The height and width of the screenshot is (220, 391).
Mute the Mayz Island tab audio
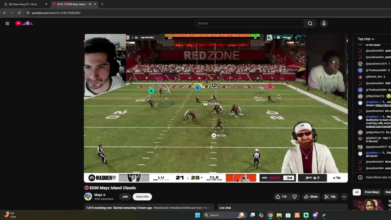pyautogui.click(x=90, y=4)
